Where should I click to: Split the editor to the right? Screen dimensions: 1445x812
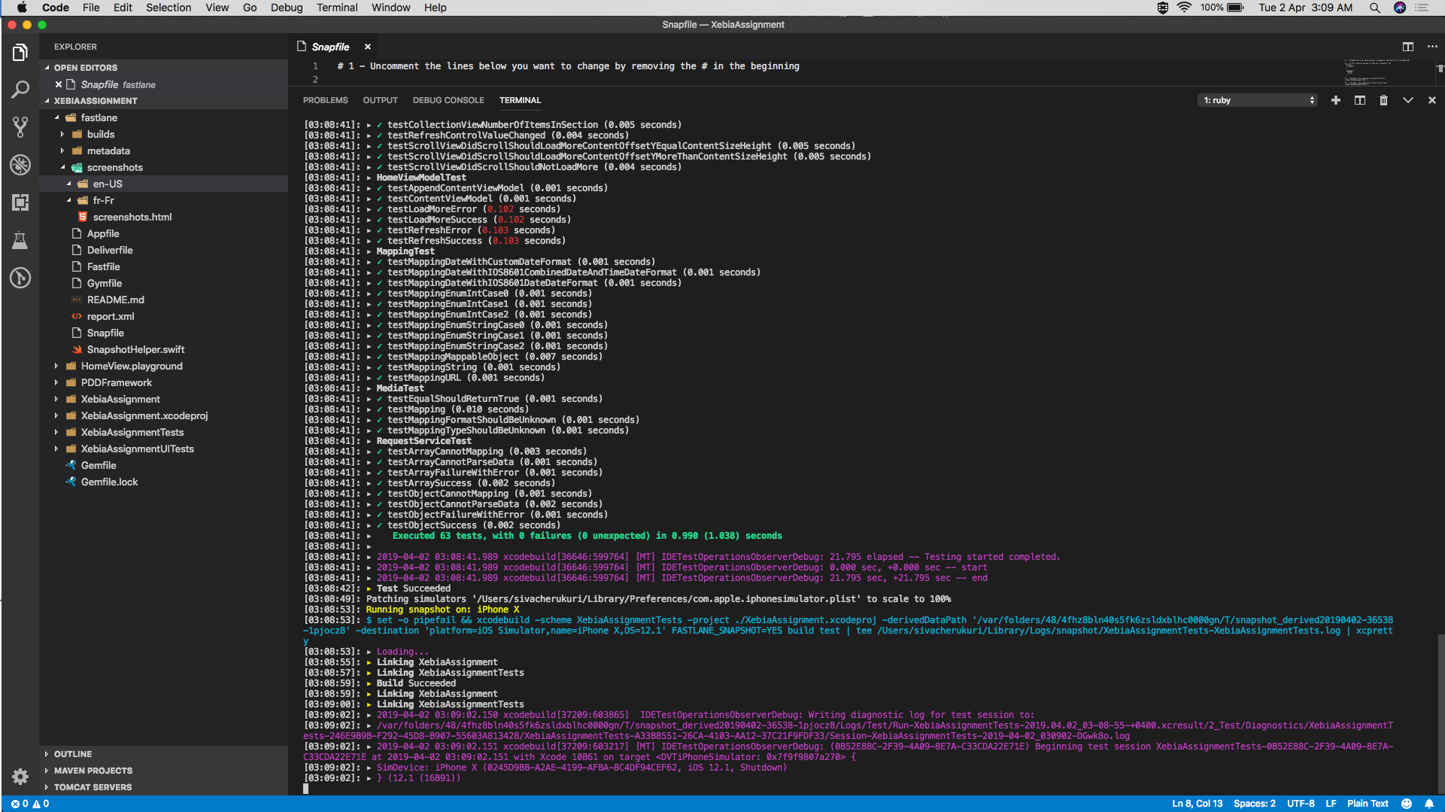tap(1407, 47)
